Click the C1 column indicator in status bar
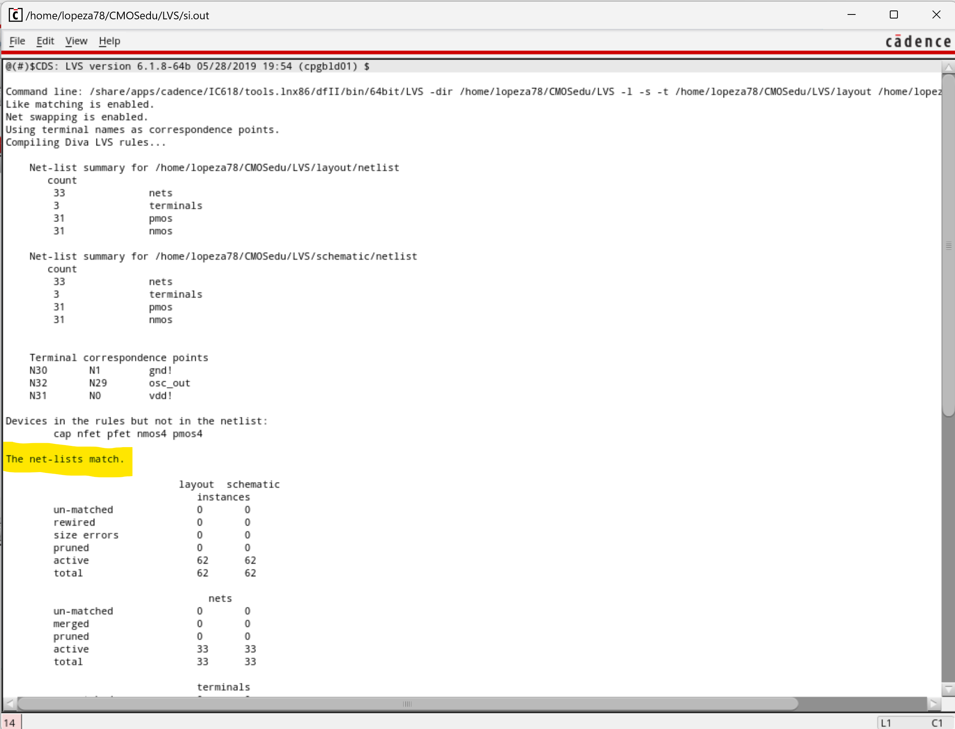Viewport: 955px width, 729px height. click(937, 723)
